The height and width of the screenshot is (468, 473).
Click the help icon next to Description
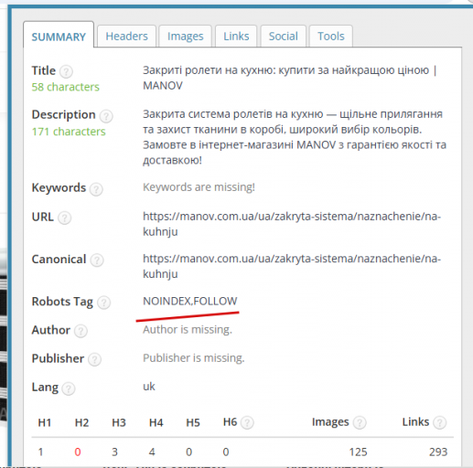[x=106, y=116]
